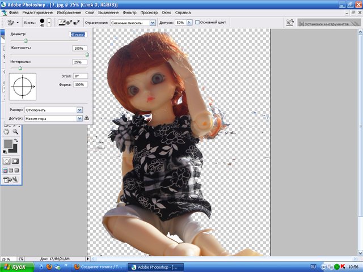
Task: Click the brush angle and roundness preview
Action: coord(23,87)
